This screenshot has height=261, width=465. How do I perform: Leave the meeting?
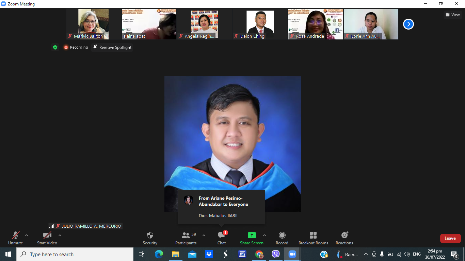click(450, 238)
